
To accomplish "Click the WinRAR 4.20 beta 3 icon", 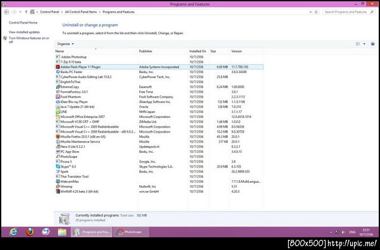I will [x=58, y=191].
